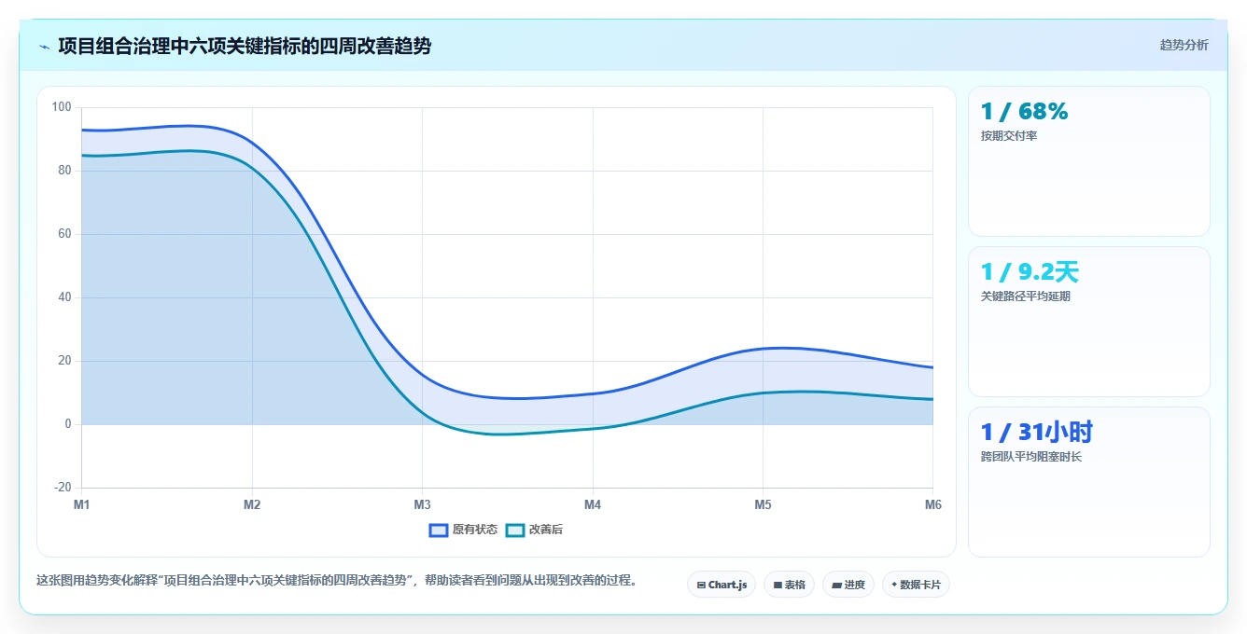Toggle the 原有状态 legend swatch
1247x634 pixels.
(x=439, y=530)
